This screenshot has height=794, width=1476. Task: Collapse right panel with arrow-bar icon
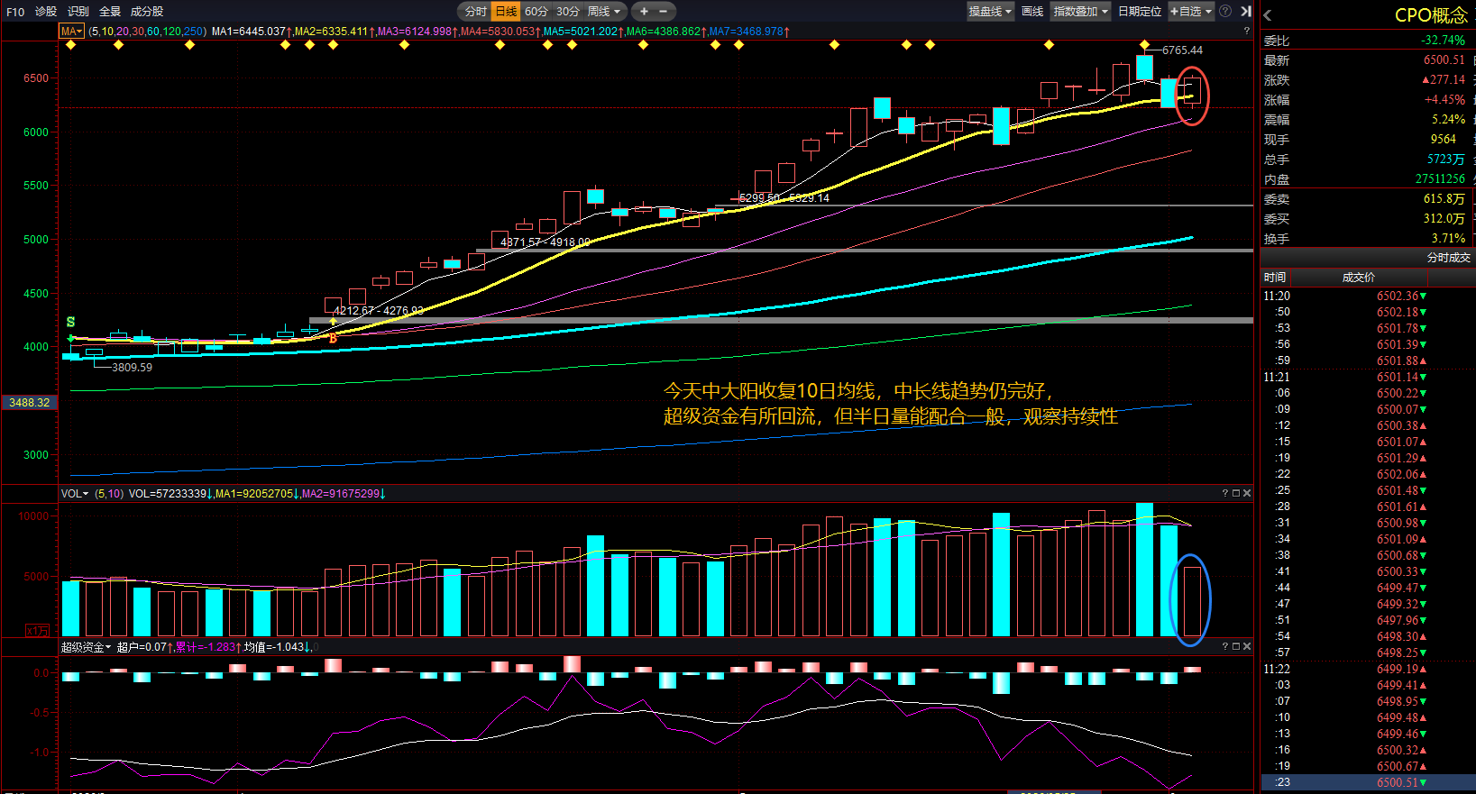[x=1245, y=11]
